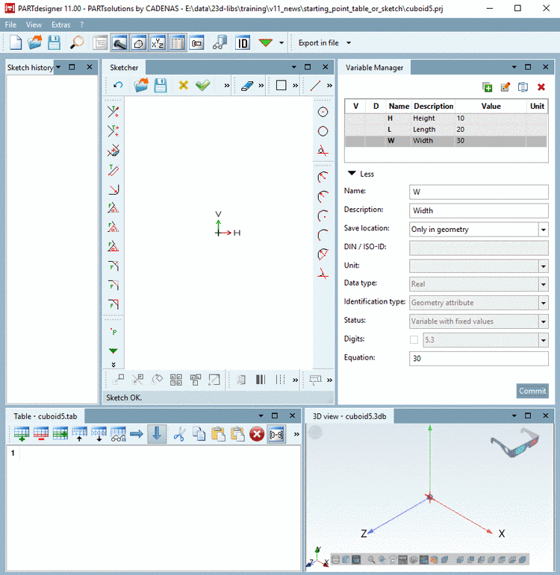Select the H Height variable row
Image resolution: width=560 pixels, height=575 pixels.
[446, 119]
